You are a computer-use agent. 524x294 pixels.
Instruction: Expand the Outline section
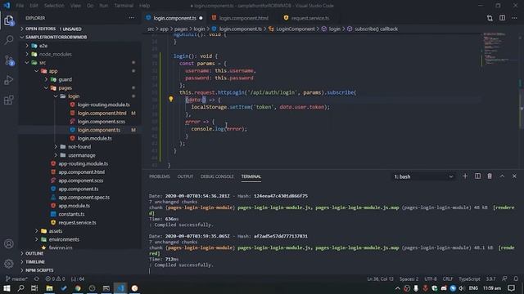pyautogui.click(x=34, y=253)
